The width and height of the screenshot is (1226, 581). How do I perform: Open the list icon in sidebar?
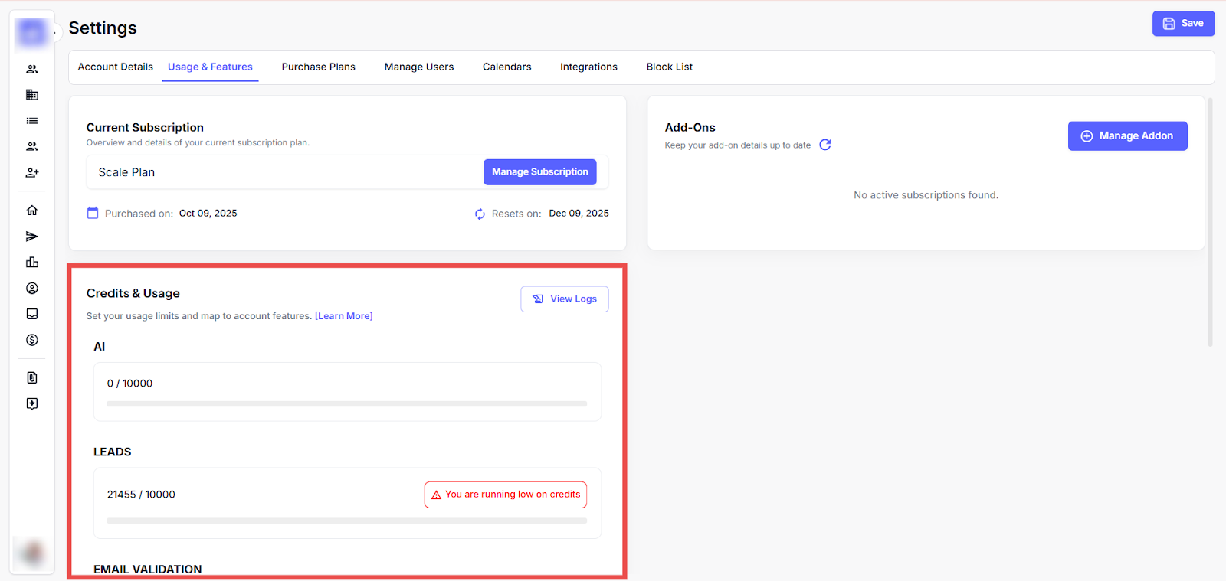(32, 121)
